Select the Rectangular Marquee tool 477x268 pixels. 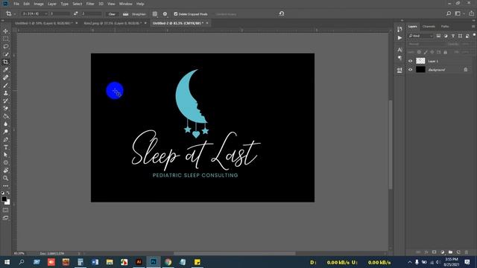[x=5, y=39]
